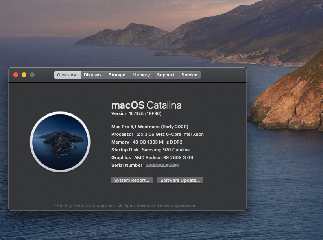Click the greyed-out zoom window button
This screenshot has width=323, height=240.
click(x=32, y=75)
